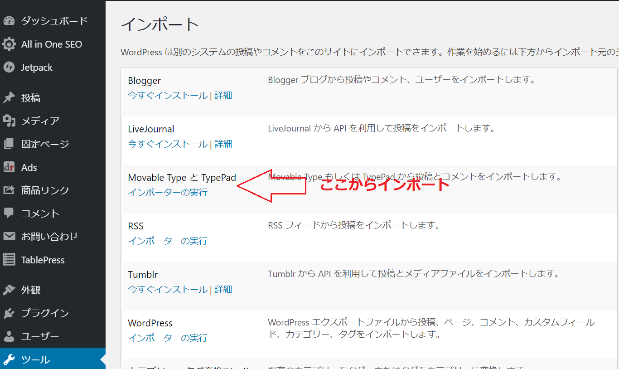This screenshot has width=619, height=369.
Task: Click the envelope icon beside お問い合わせ
Action: [9, 237]
